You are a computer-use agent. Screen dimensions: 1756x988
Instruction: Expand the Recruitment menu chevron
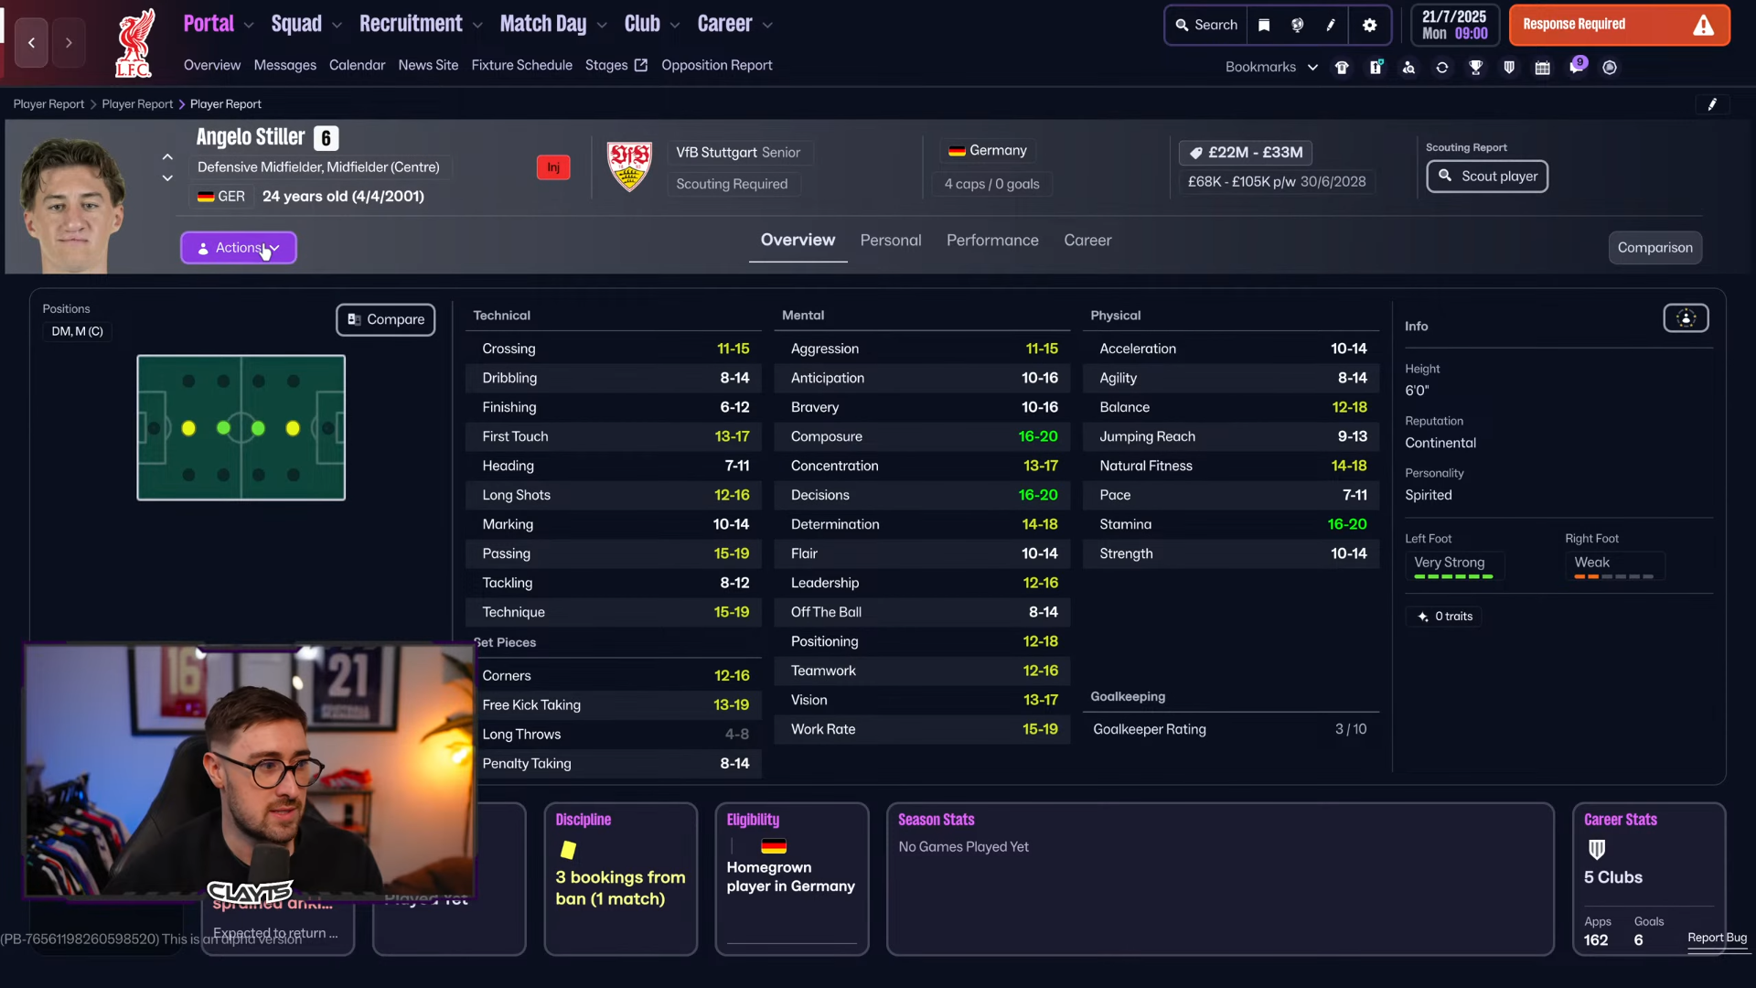tap(477, 26)
